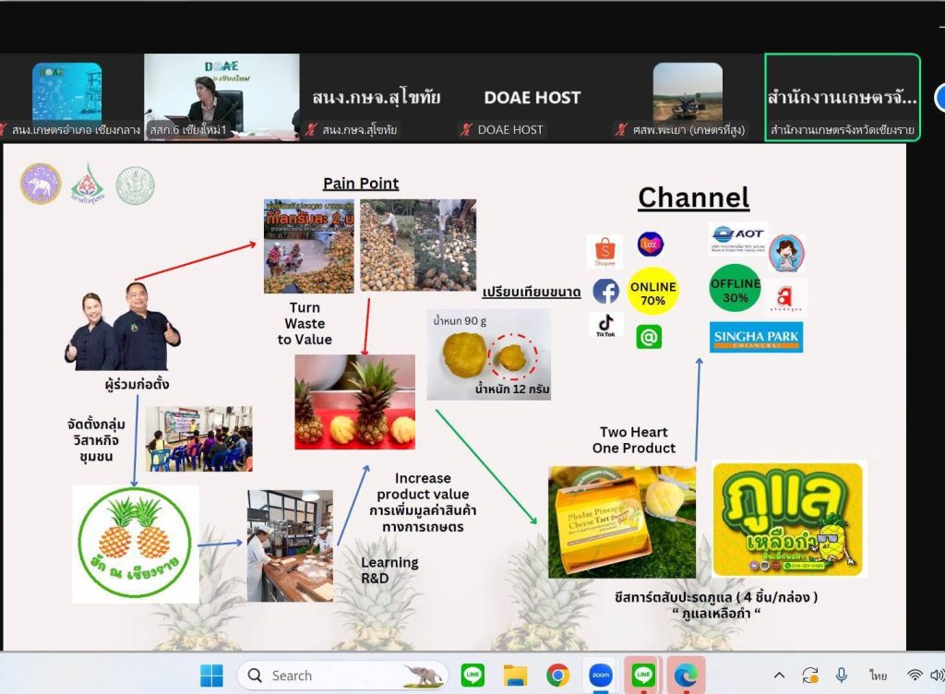Click the TikTok logo on the slide
Viewport: 945px width, 694px height.
coord(605,325)
